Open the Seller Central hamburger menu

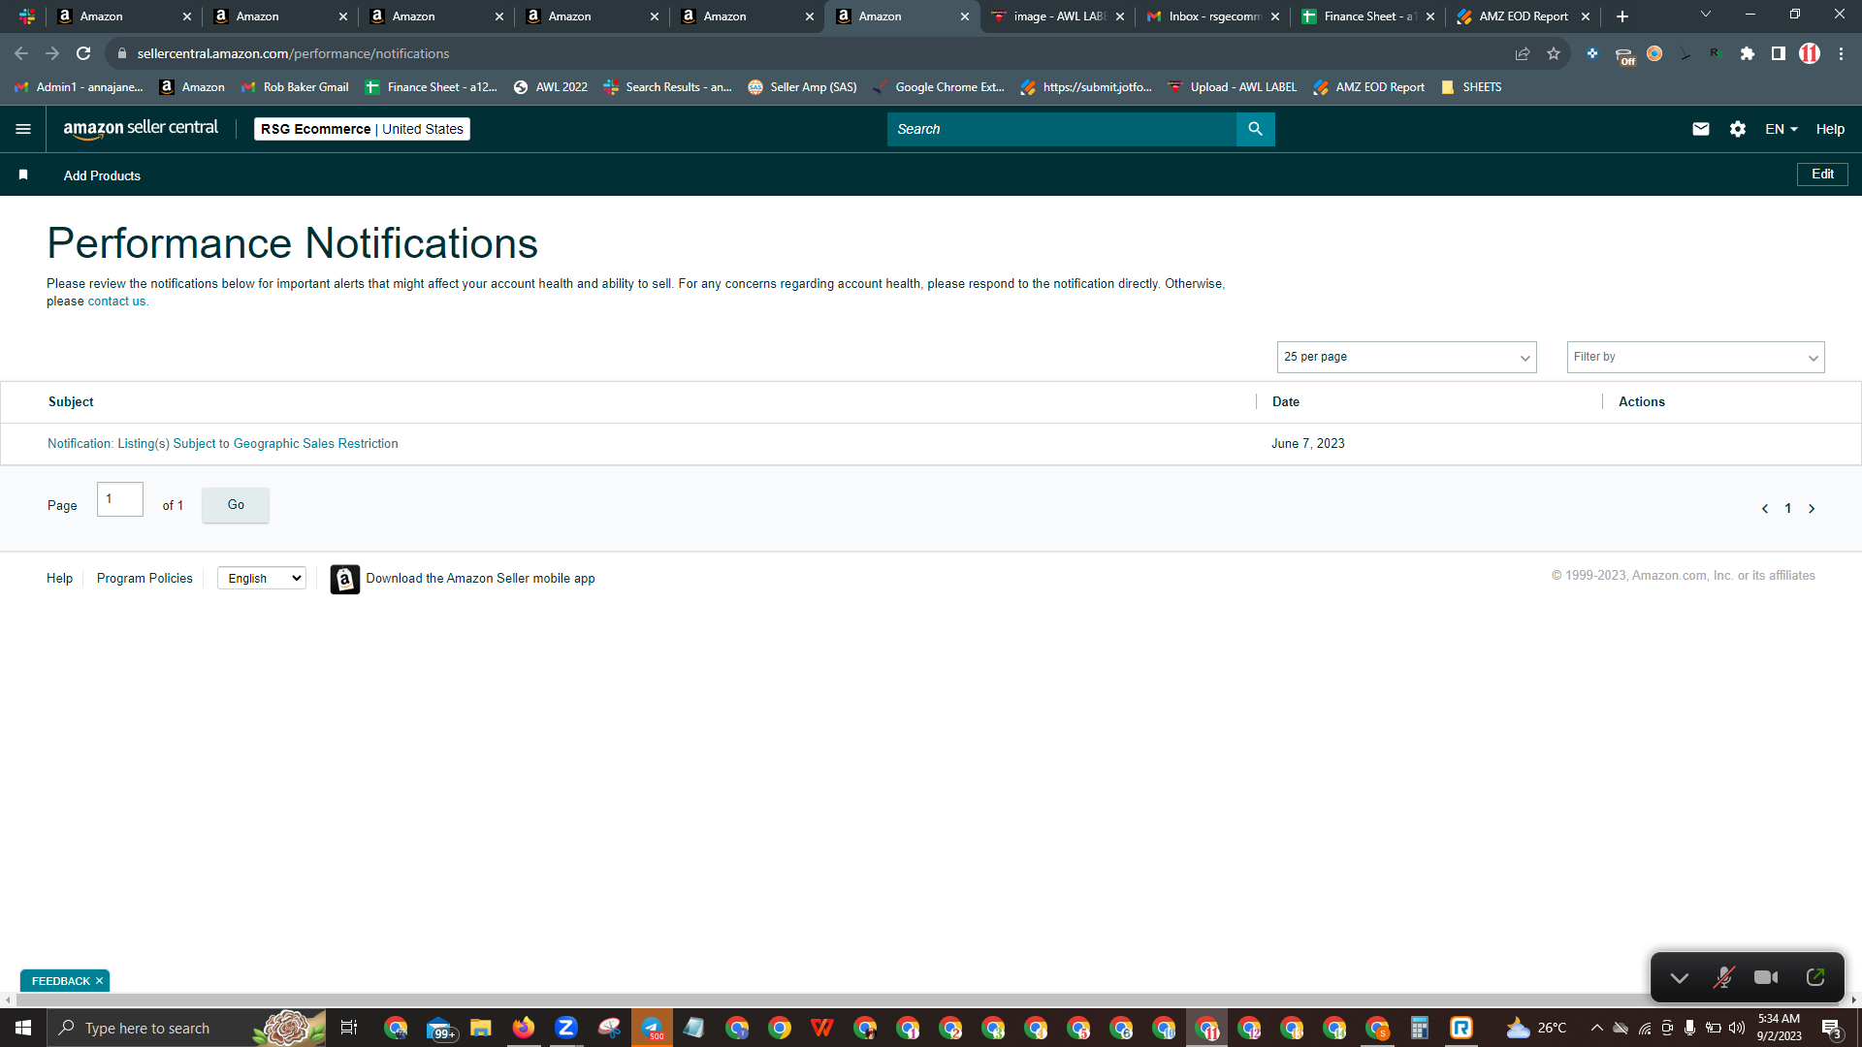click(x=23, y=129)
